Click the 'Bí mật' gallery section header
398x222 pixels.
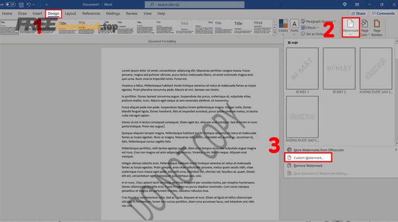tap(293, 42)
